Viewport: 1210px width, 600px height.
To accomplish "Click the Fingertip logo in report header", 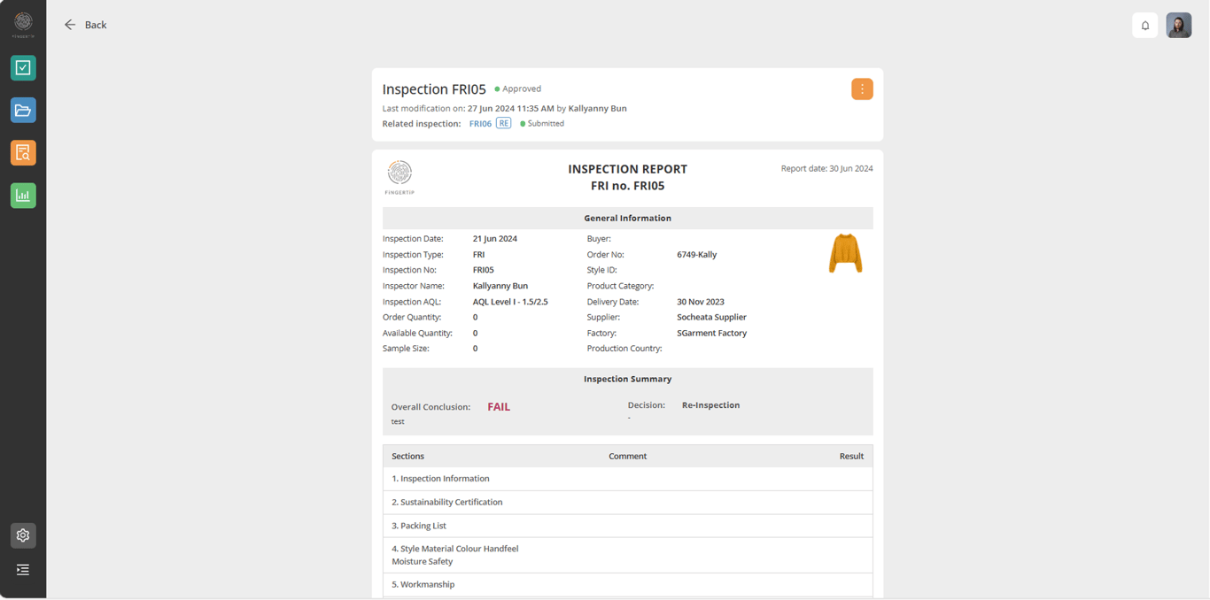I will [399, 176].
